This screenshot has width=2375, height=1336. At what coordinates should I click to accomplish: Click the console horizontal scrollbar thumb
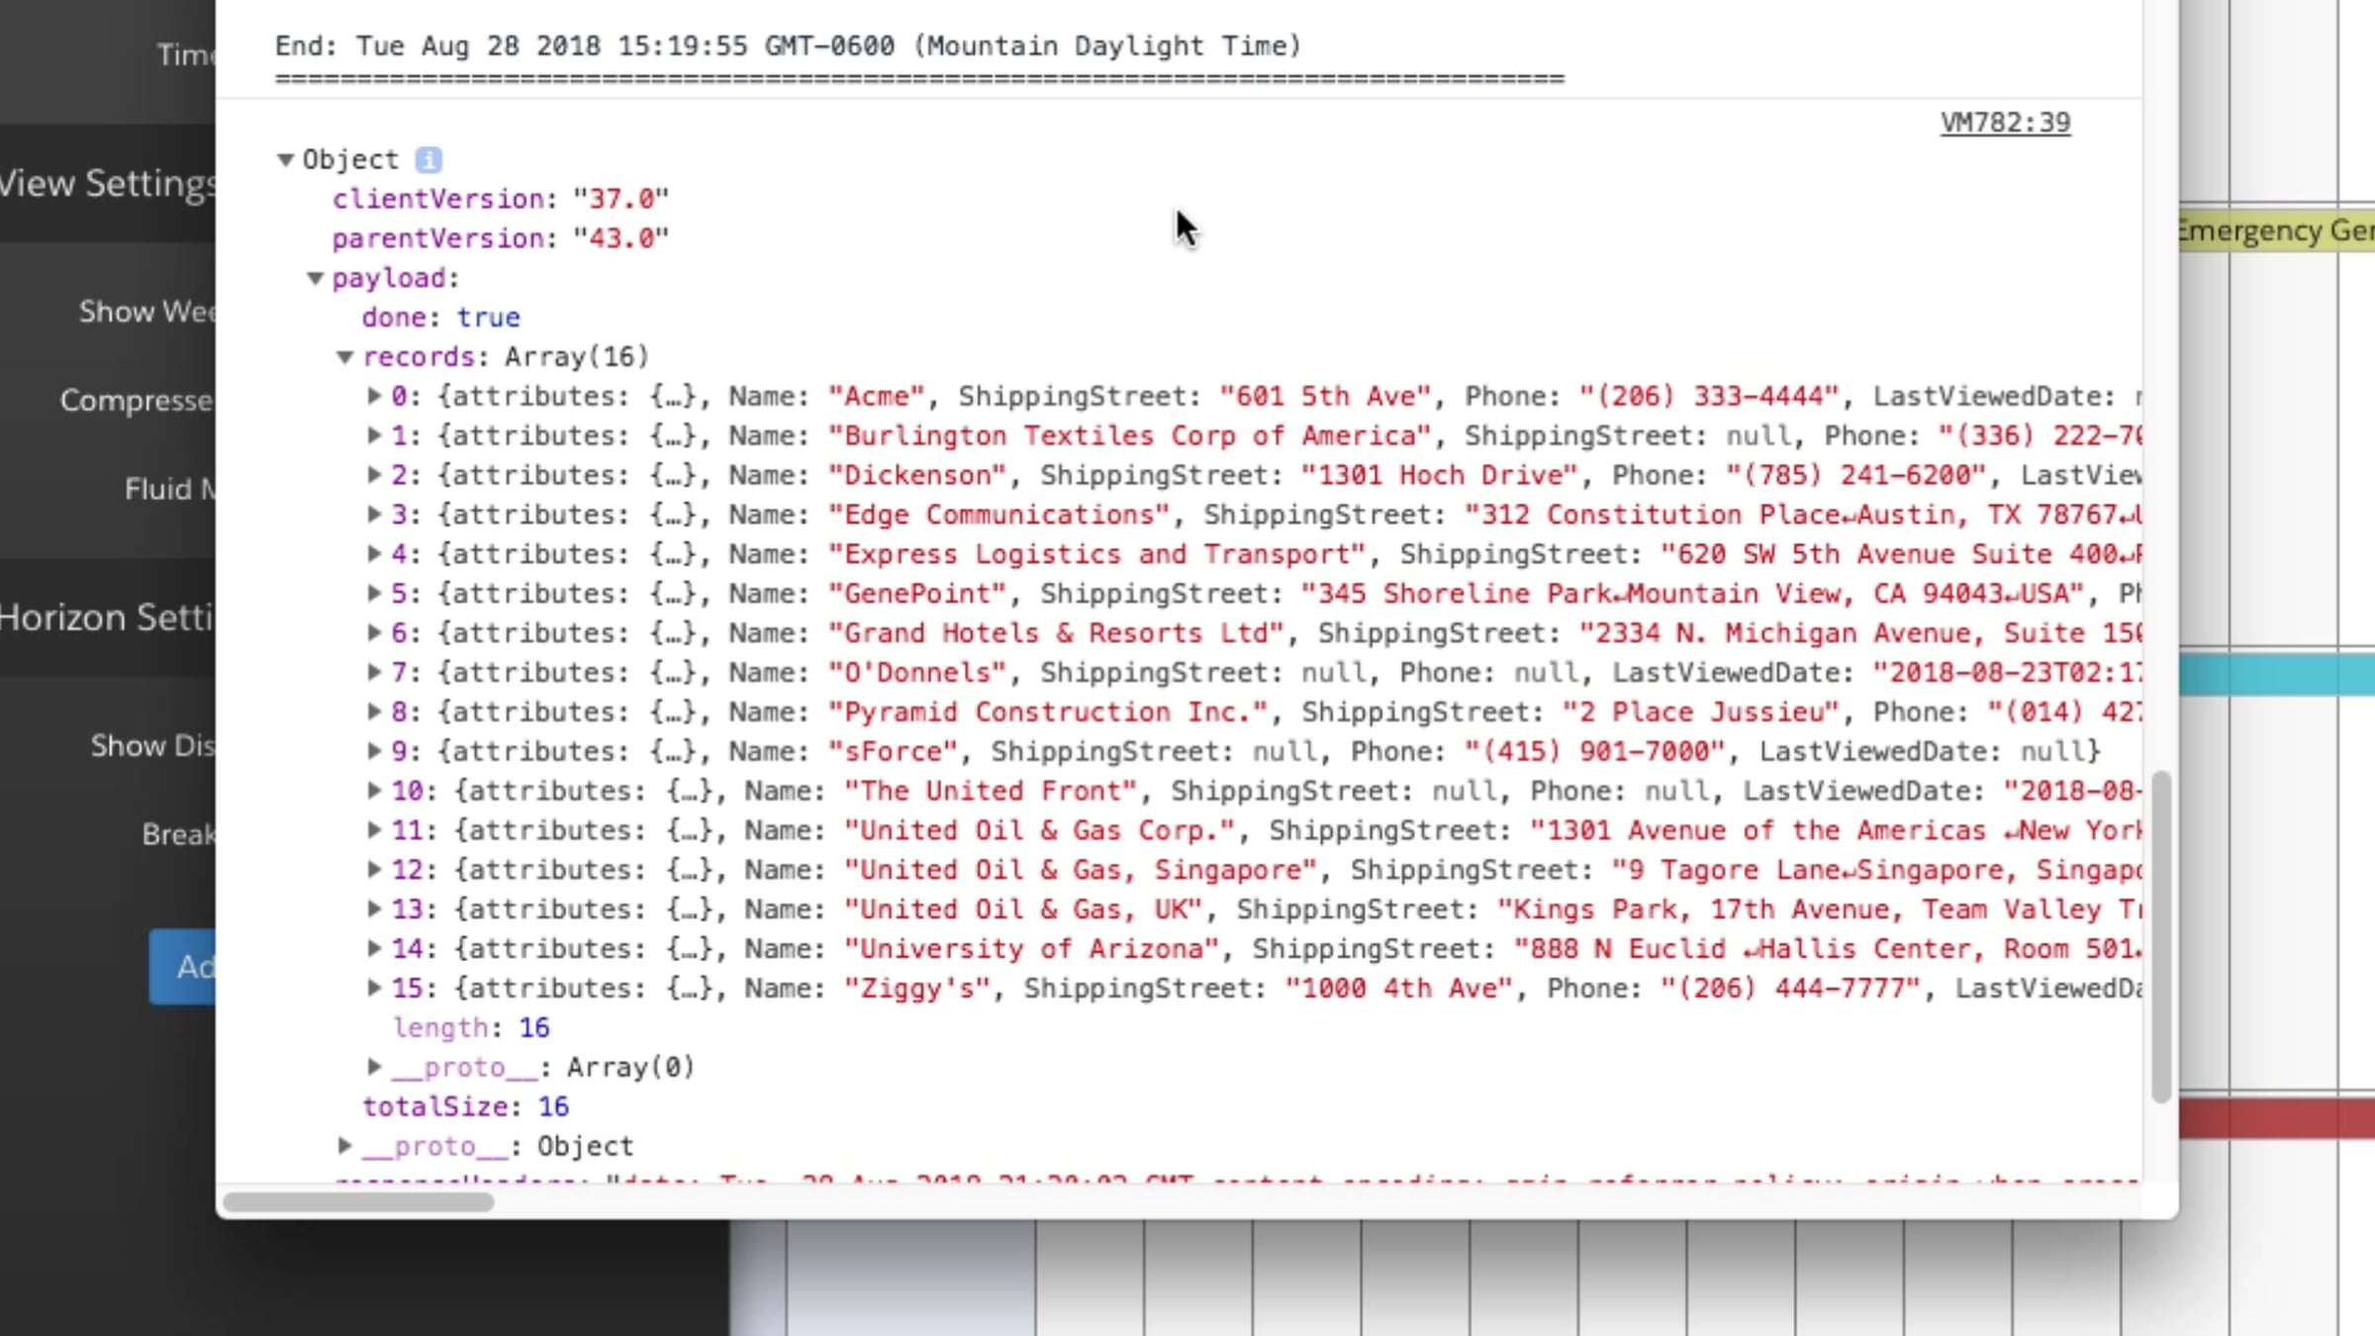(x=358, y=1202)
